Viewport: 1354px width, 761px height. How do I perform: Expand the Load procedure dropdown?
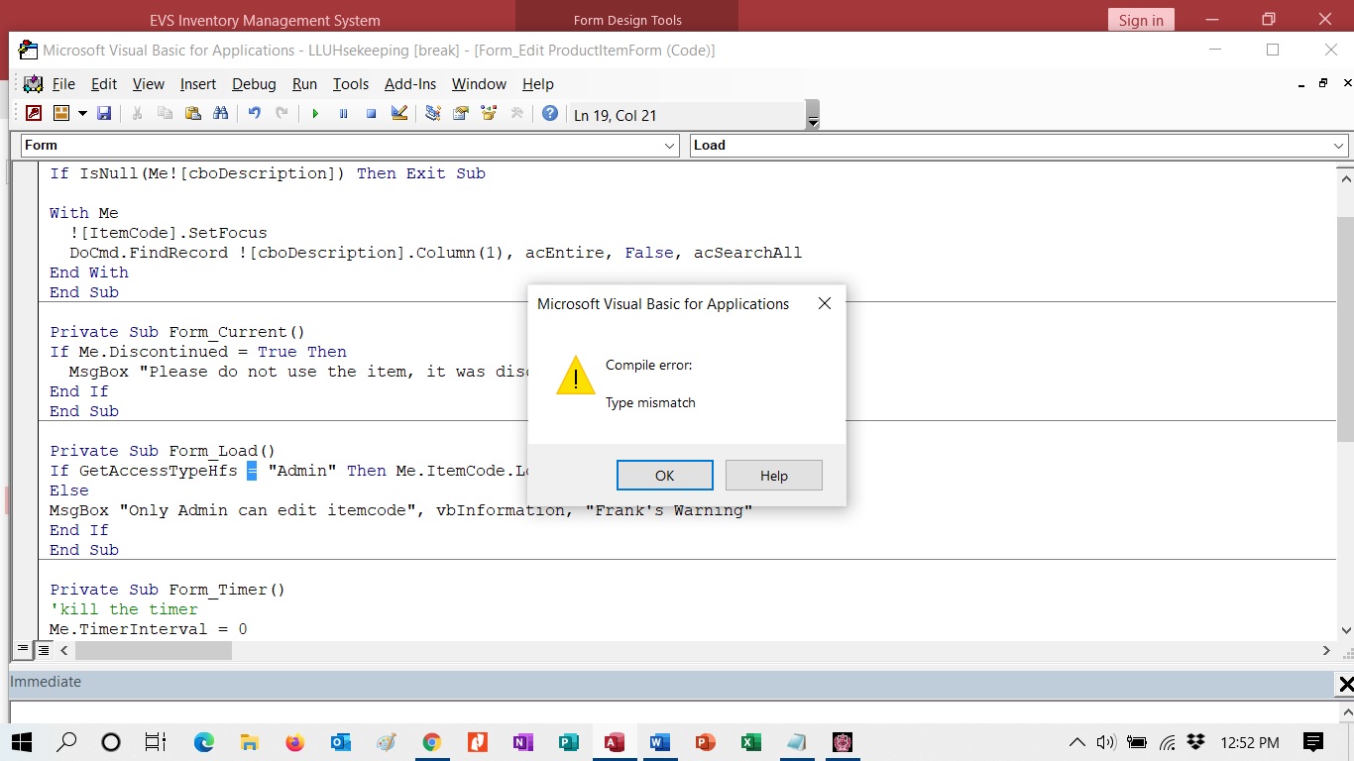pyautogui.click(x=1338, y=146)
